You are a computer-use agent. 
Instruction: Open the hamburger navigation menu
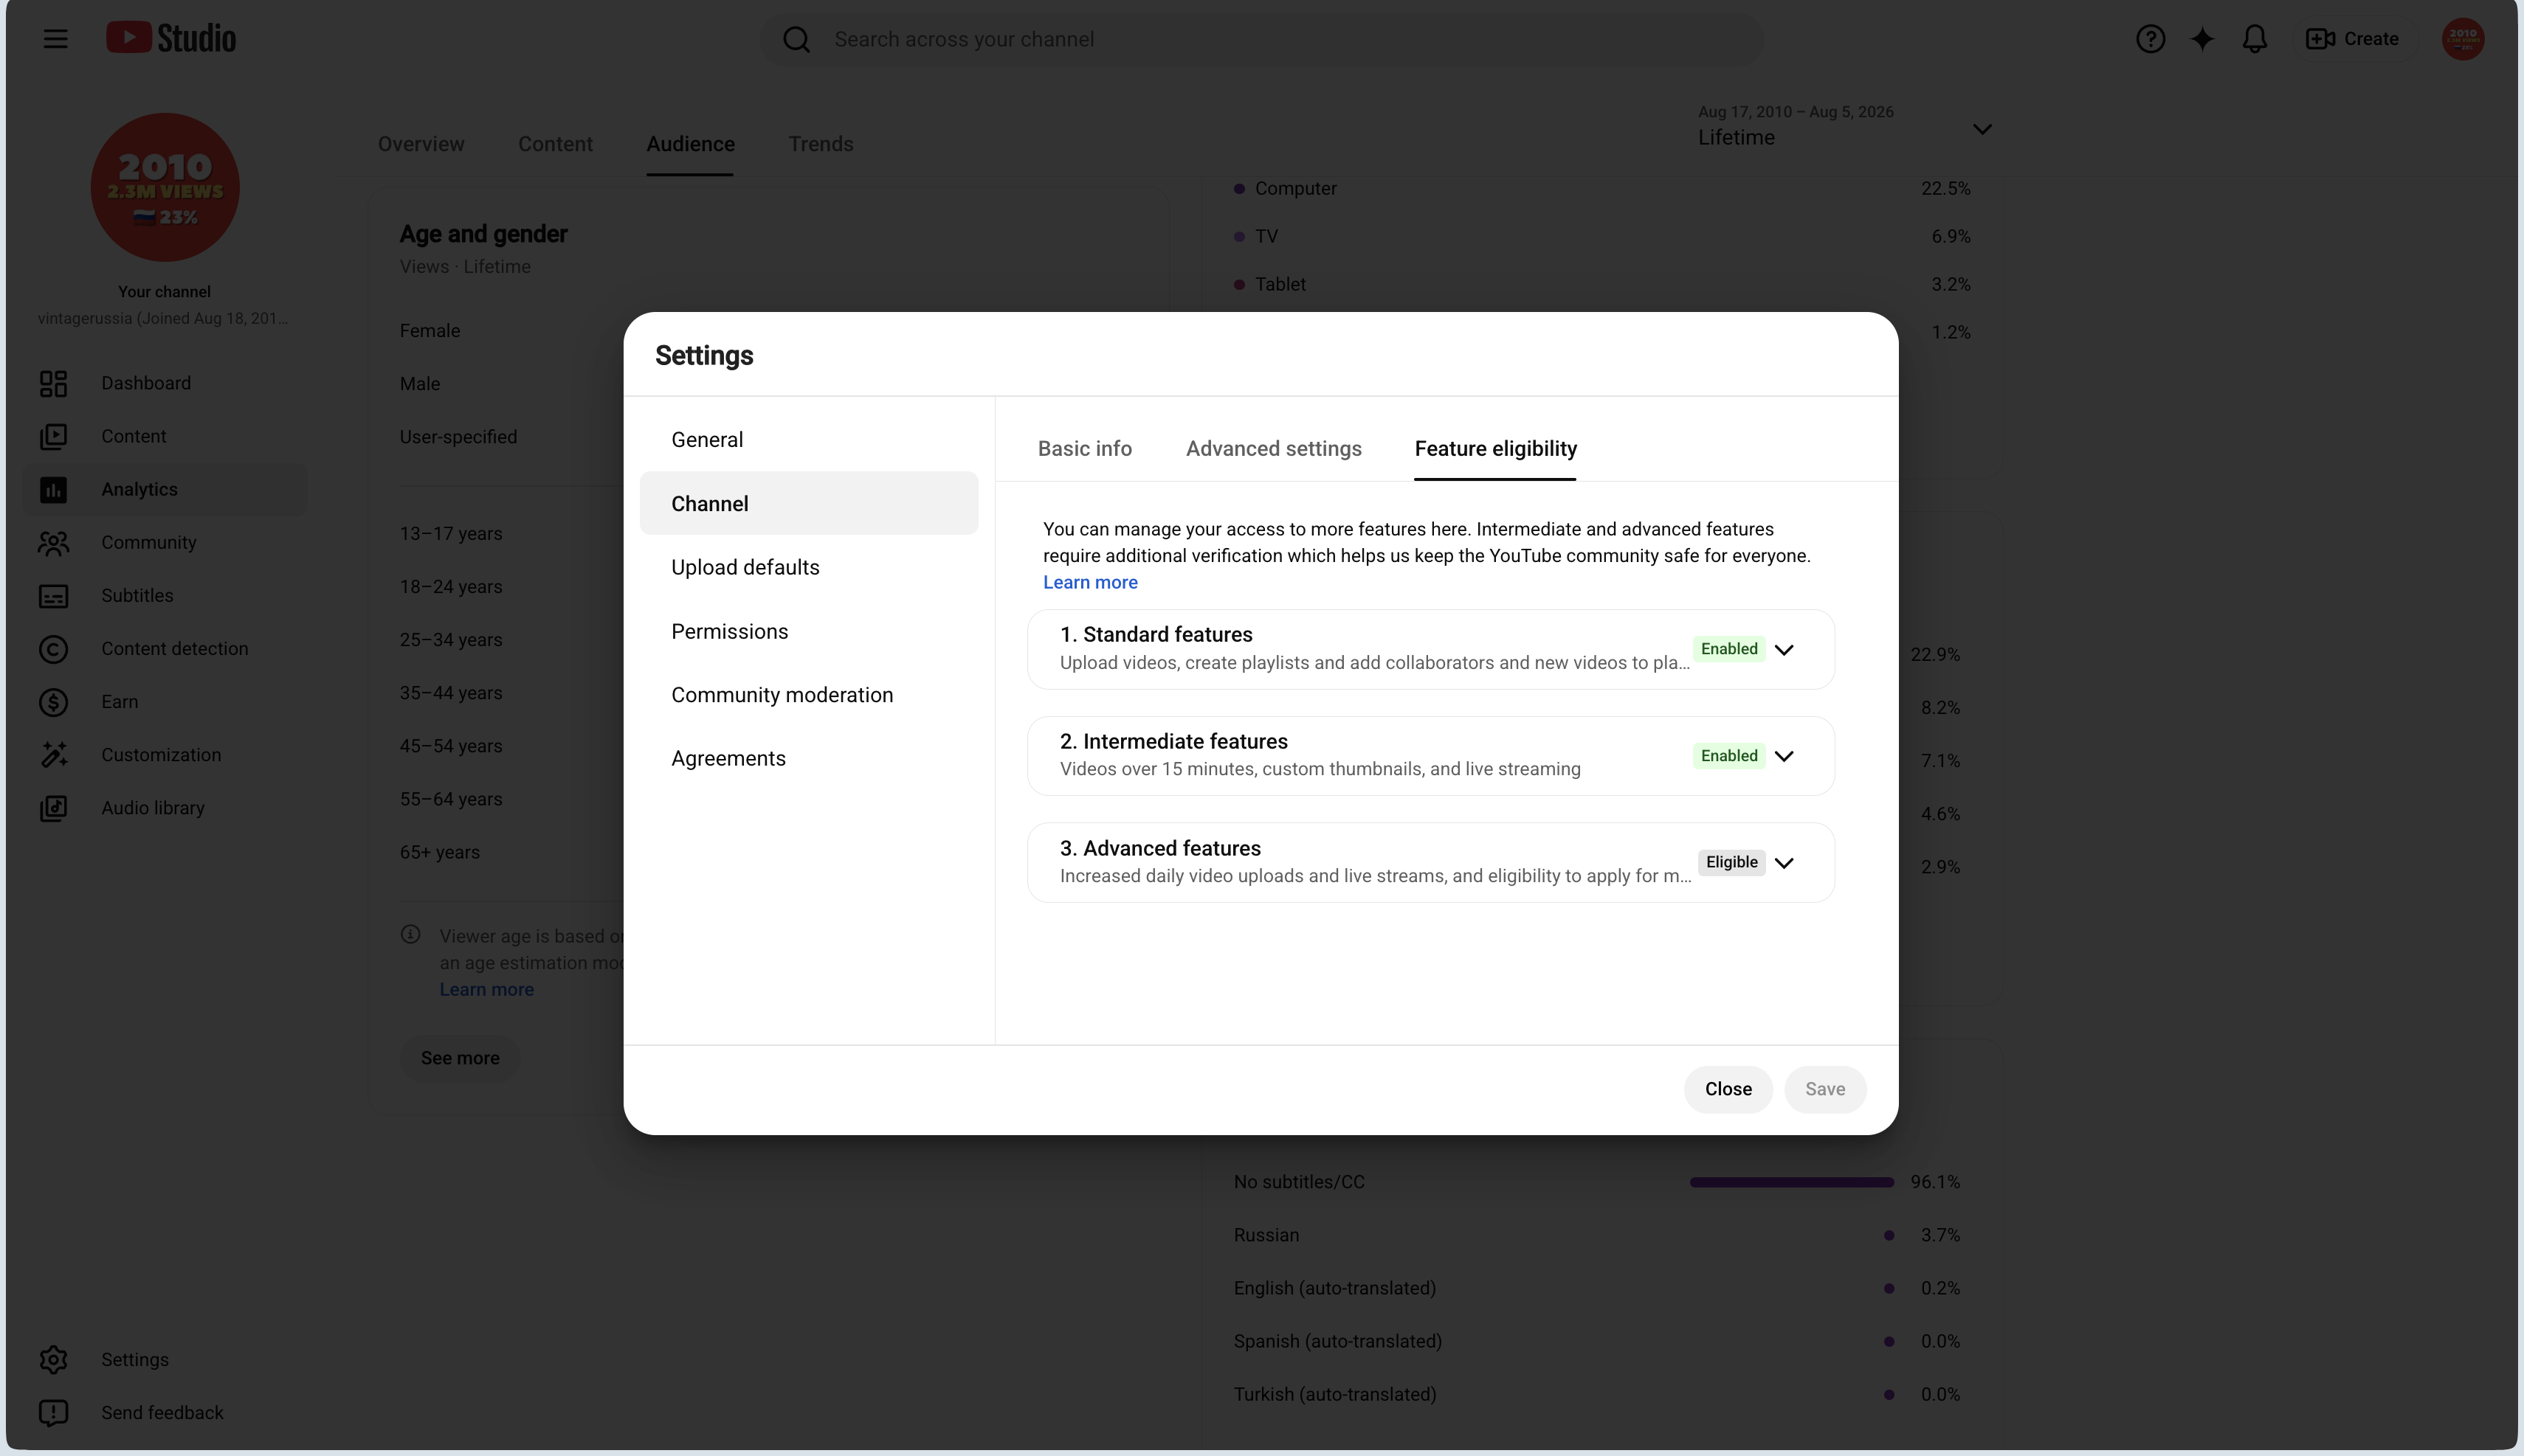tap(55, 39)
